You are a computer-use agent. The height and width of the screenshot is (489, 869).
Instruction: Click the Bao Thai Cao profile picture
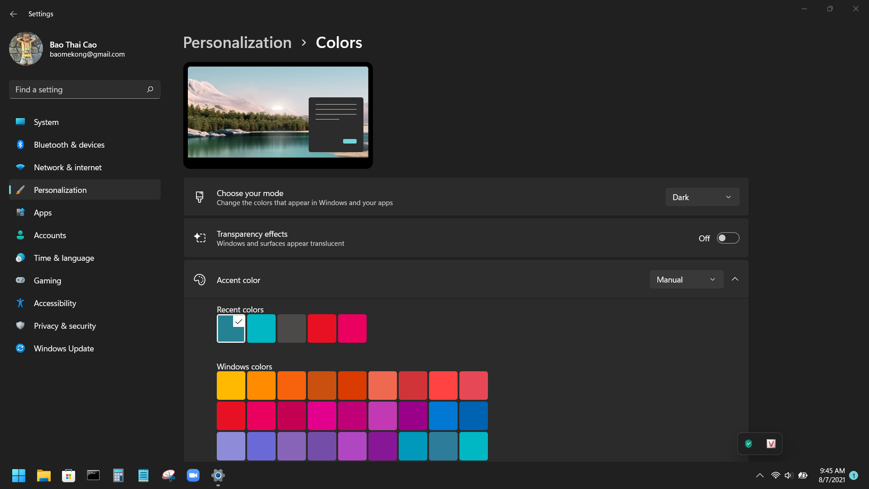26,48
